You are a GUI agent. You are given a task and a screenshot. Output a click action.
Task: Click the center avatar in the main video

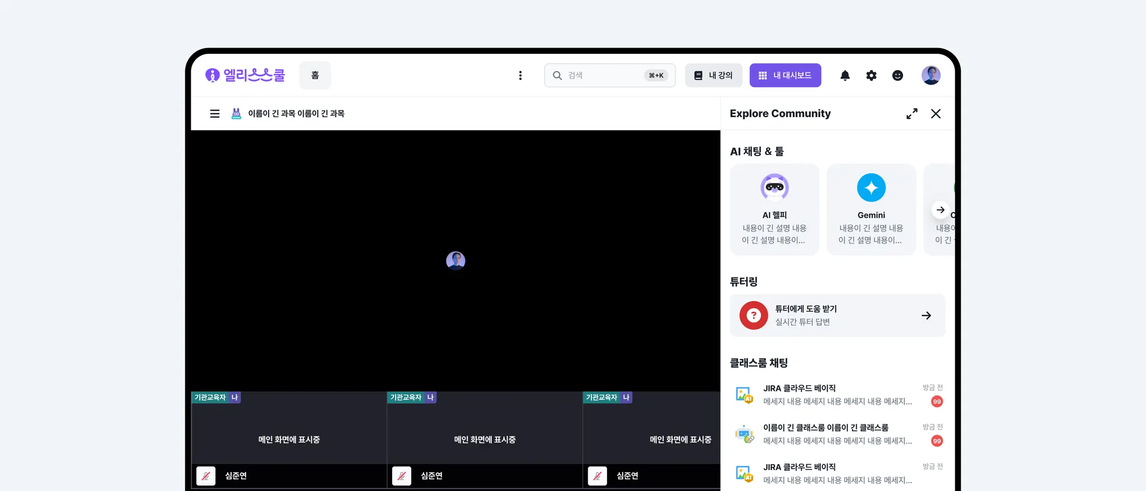[455, 261]
